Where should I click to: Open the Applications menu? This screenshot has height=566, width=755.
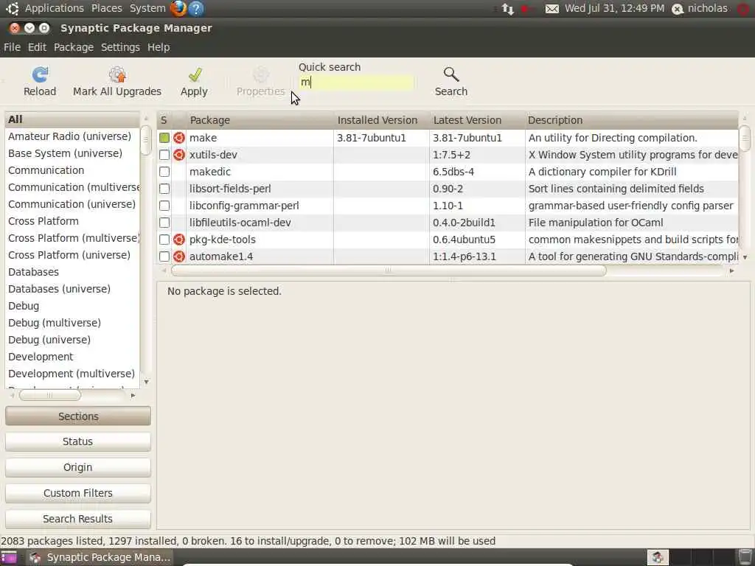(x=55, y=8)
